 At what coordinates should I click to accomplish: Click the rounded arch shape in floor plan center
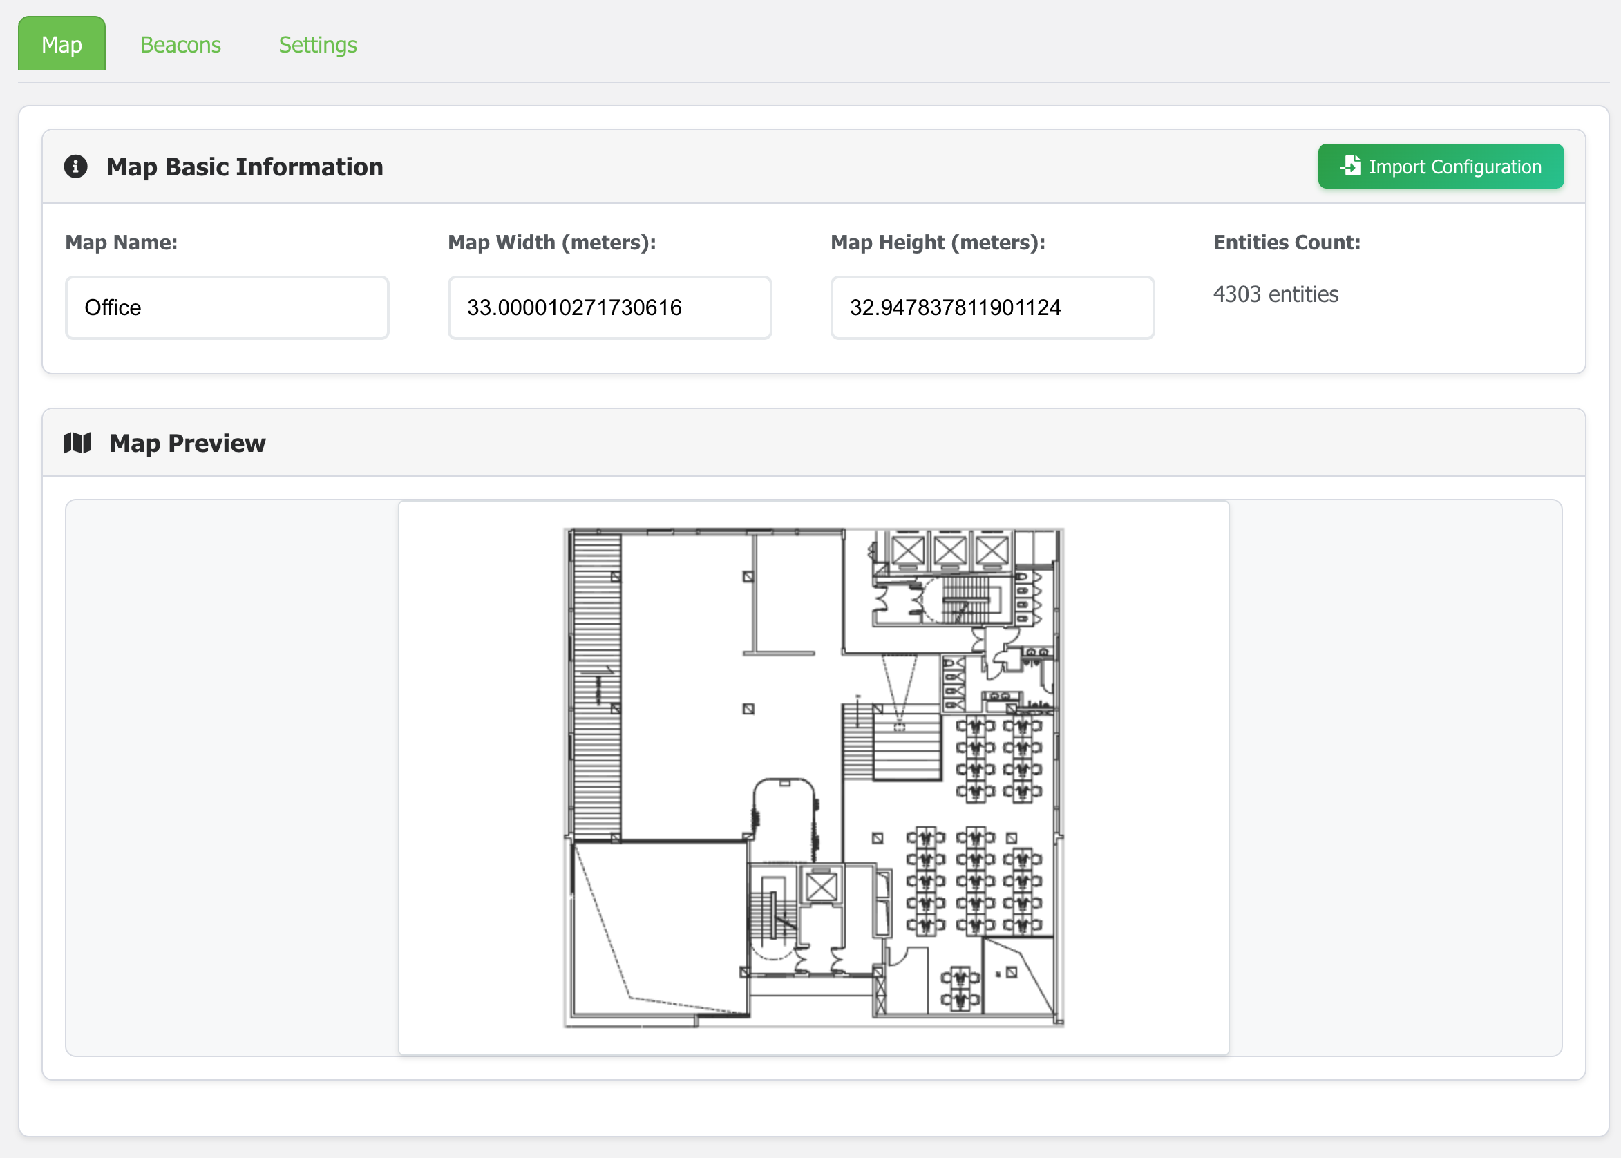point(784,817)
